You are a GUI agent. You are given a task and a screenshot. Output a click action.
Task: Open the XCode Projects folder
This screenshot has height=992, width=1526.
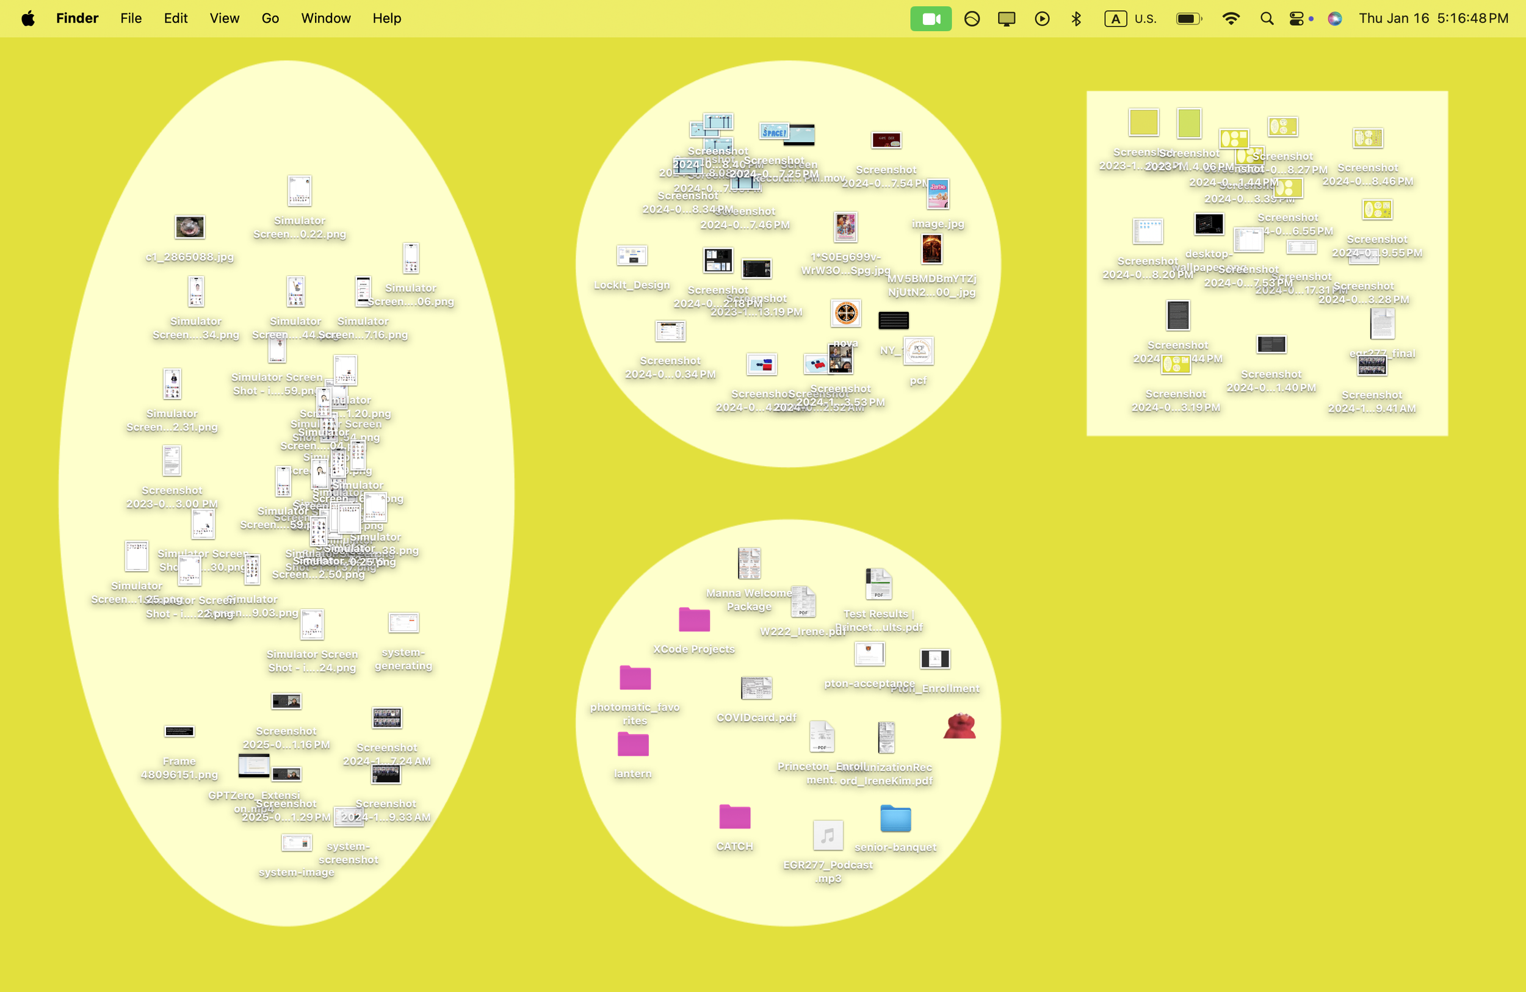pos(694,620)
